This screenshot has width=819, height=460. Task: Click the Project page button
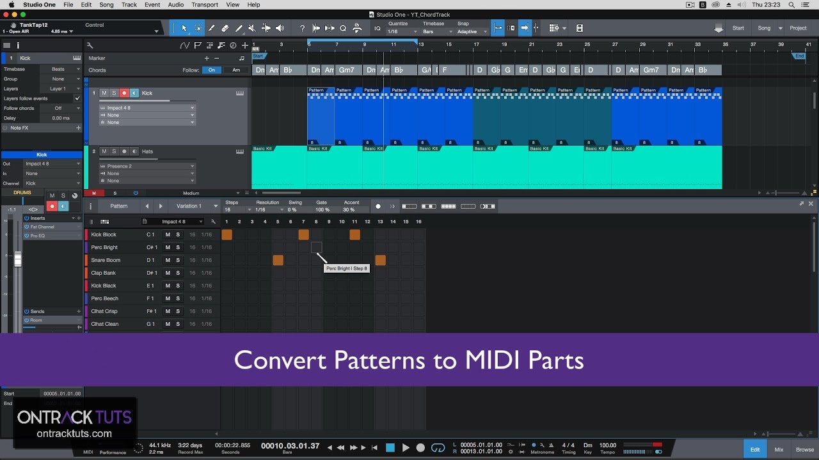(798, 28)
